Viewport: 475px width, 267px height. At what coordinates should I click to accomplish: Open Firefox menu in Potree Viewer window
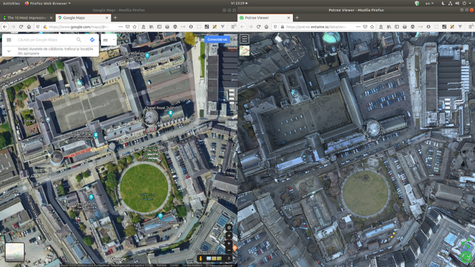click(470, 26)
